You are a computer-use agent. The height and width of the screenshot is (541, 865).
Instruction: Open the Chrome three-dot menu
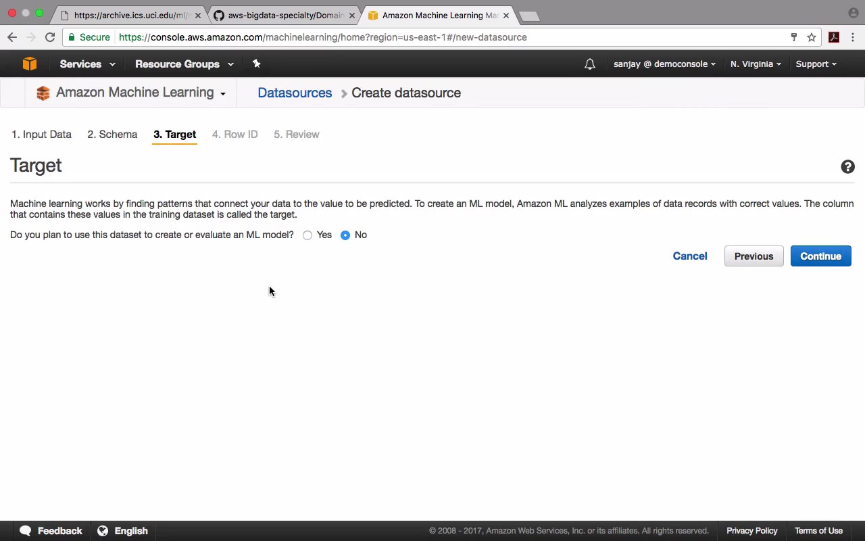(x=853, y=37)
